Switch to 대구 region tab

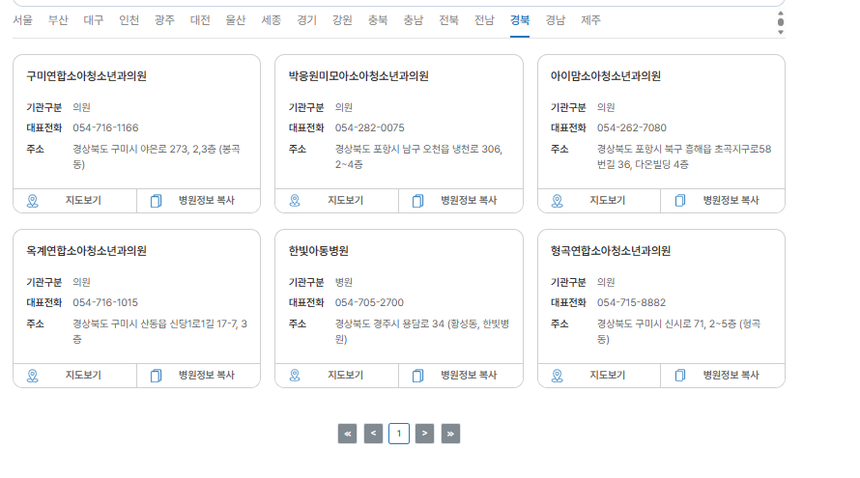(93, 20)
